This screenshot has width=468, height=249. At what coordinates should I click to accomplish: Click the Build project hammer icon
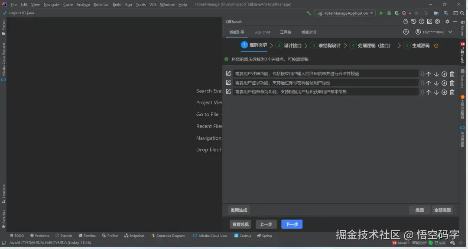[309, 13]
